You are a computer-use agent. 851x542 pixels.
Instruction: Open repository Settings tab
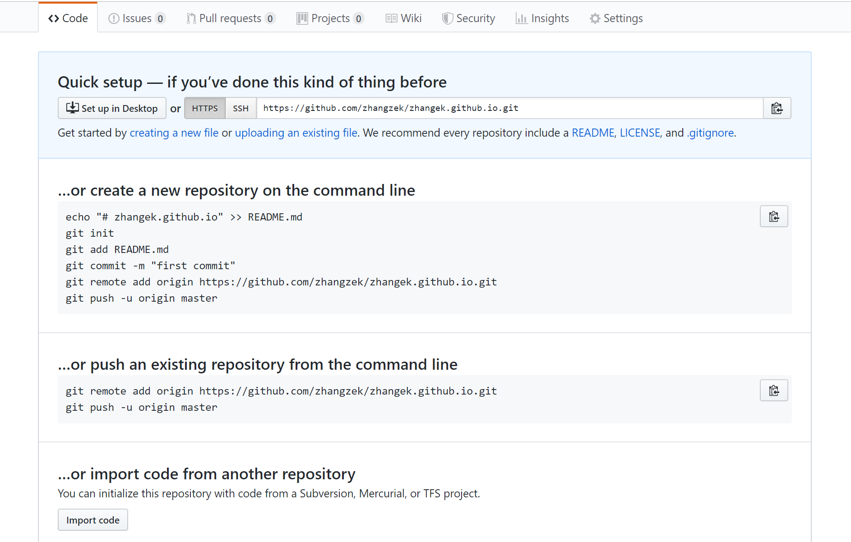pyautogui.click(x=616, y=18)
